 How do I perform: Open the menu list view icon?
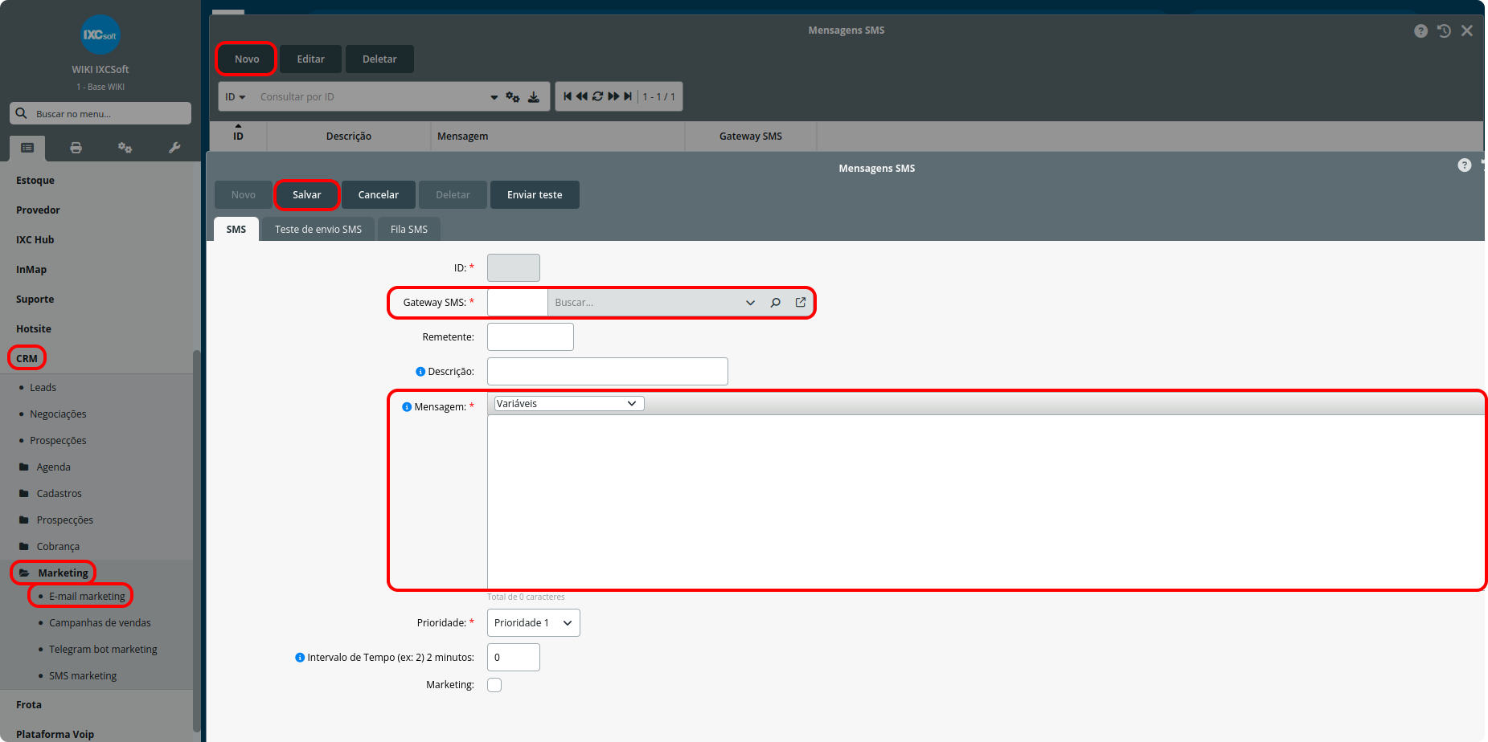click(27, 148)
